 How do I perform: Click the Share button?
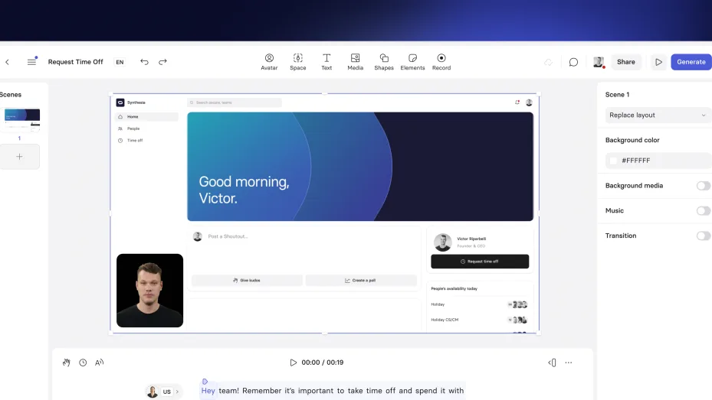click(625, 62)
